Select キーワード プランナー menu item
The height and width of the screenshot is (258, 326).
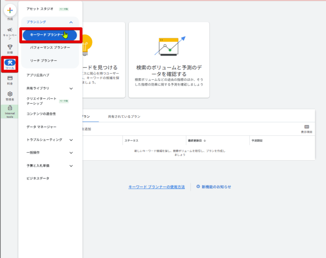(x=50, y=35)
